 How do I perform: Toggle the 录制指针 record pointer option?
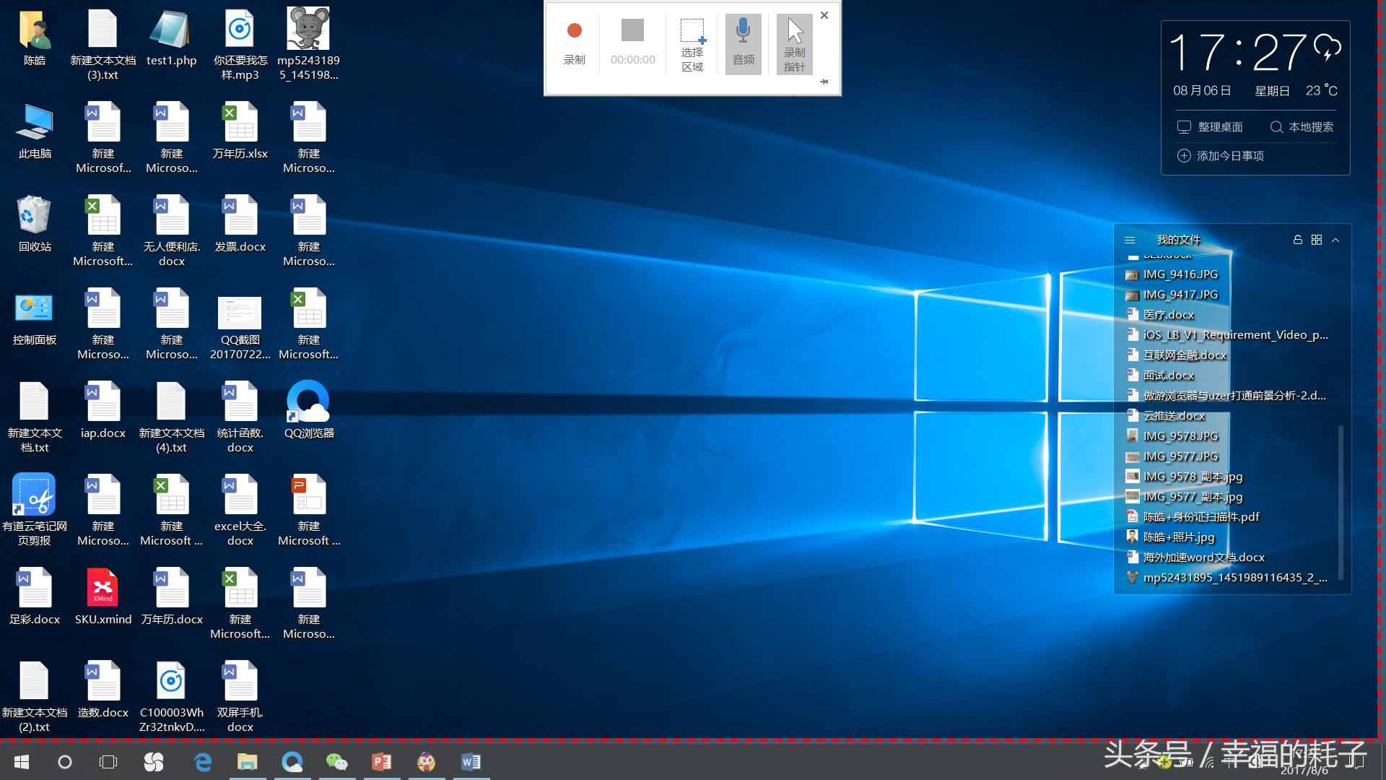(794, 44)
